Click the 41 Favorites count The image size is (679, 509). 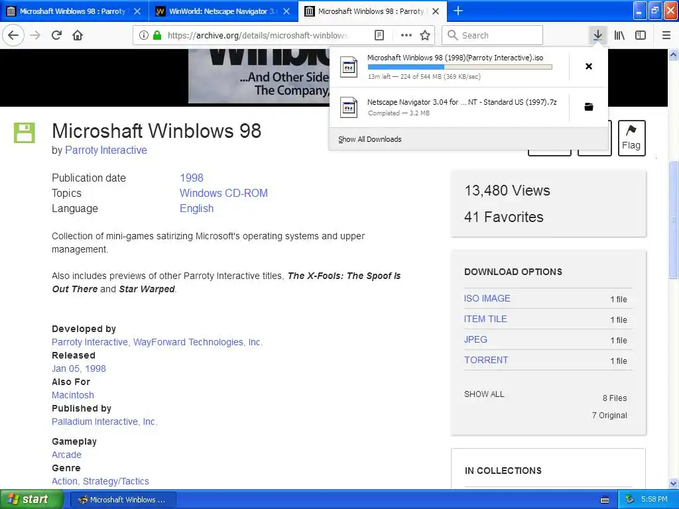tap(504, 217)
